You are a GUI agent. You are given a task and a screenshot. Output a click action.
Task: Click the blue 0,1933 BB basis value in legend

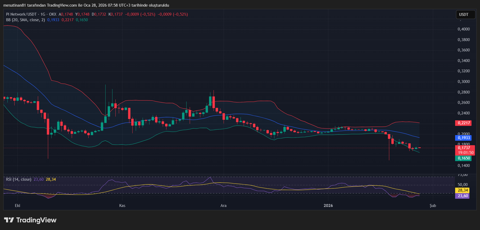(x=53, y=20)
